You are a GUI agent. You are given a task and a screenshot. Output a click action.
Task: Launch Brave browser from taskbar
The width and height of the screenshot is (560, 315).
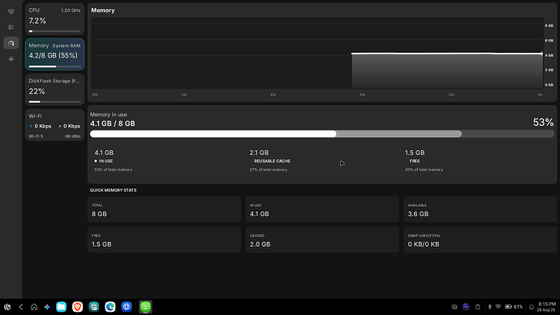[x=77, y=307]
